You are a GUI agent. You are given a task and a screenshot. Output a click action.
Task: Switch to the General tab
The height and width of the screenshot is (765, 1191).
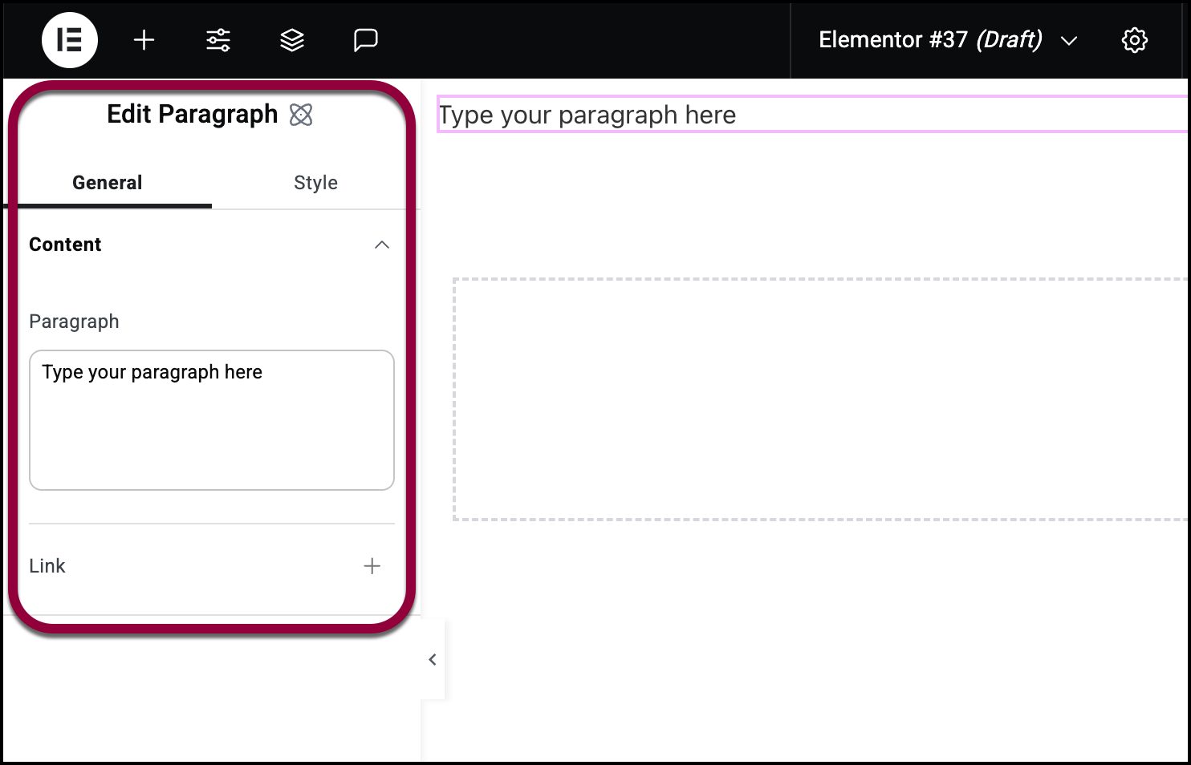tap(108, 183)
